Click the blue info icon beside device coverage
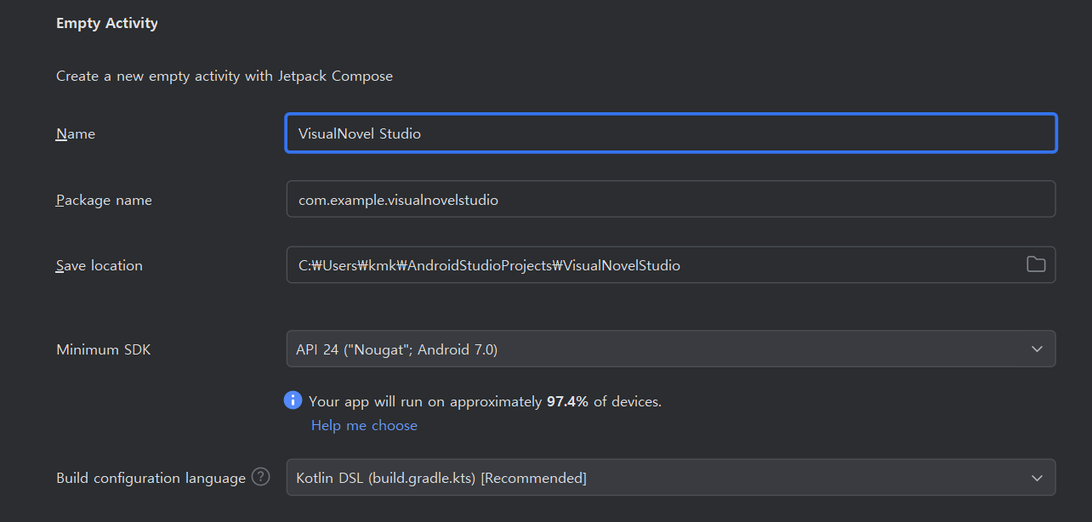 (x=293, y=400)
